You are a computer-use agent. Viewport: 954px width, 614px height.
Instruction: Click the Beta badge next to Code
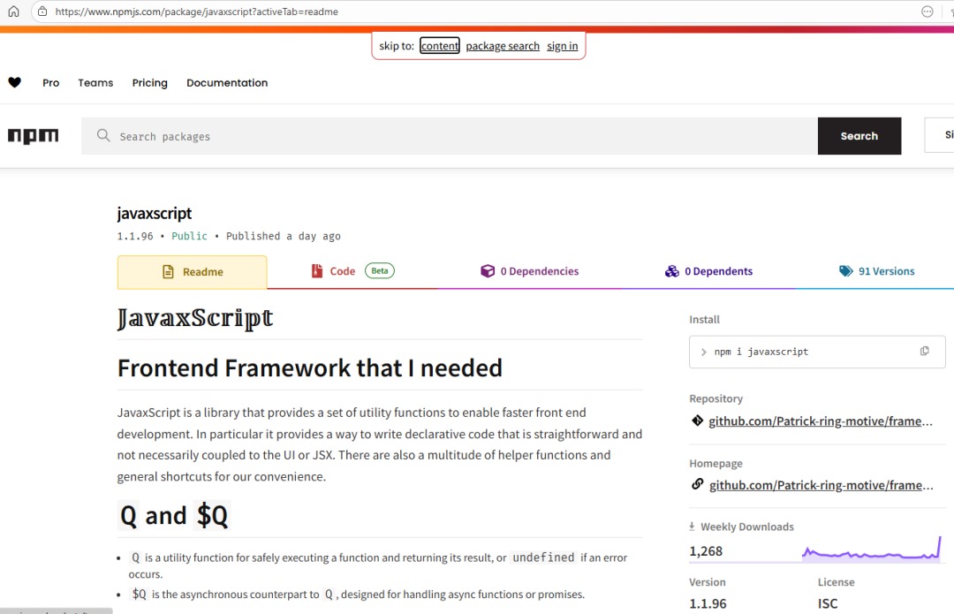(380, 271)
